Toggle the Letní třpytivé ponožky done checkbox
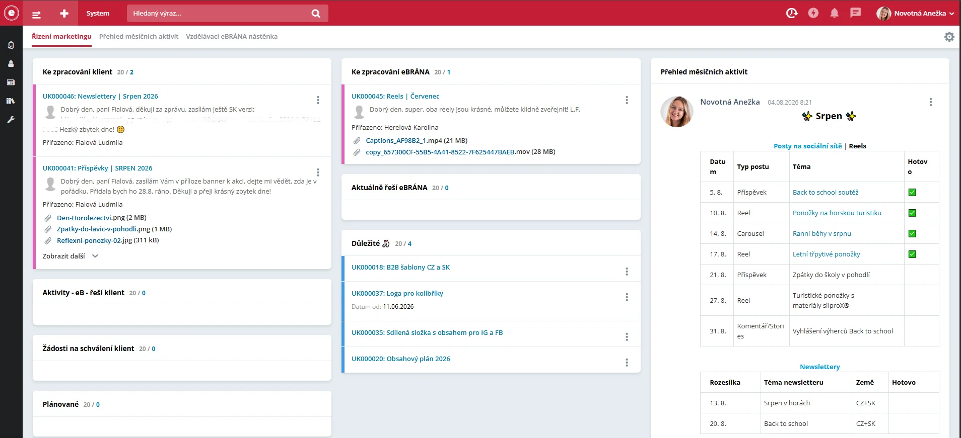961x438 pixels. coord(912,254)
